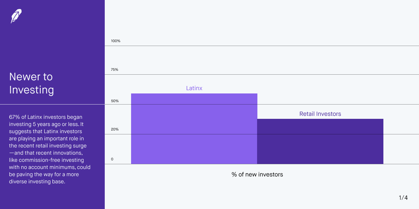Screen dimensions: 419x209
Task: Click the Newer to Investing heading
Action: [31, 83]
